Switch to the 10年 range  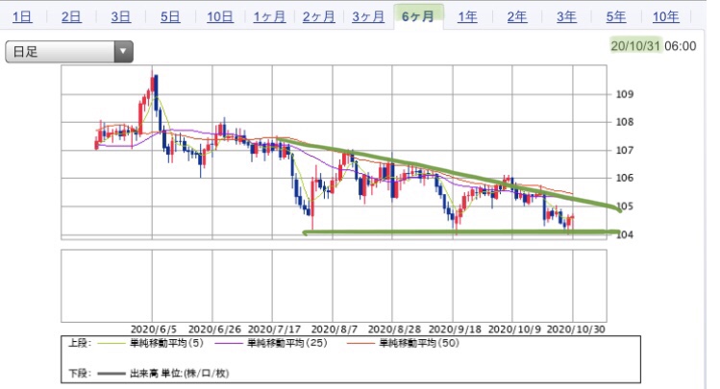coord(666,17)
